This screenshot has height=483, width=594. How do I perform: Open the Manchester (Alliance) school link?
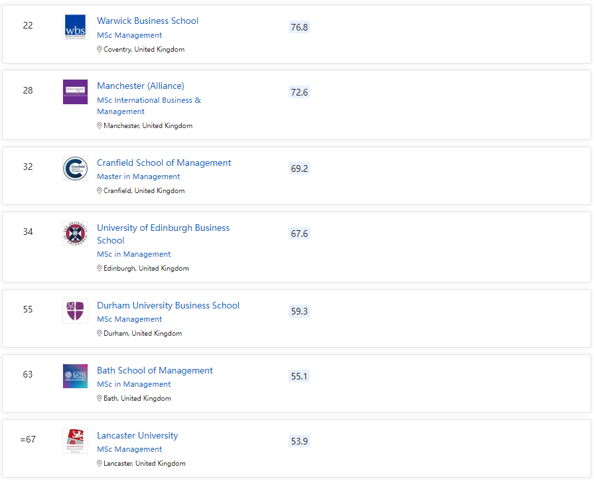tap(141, 86)
